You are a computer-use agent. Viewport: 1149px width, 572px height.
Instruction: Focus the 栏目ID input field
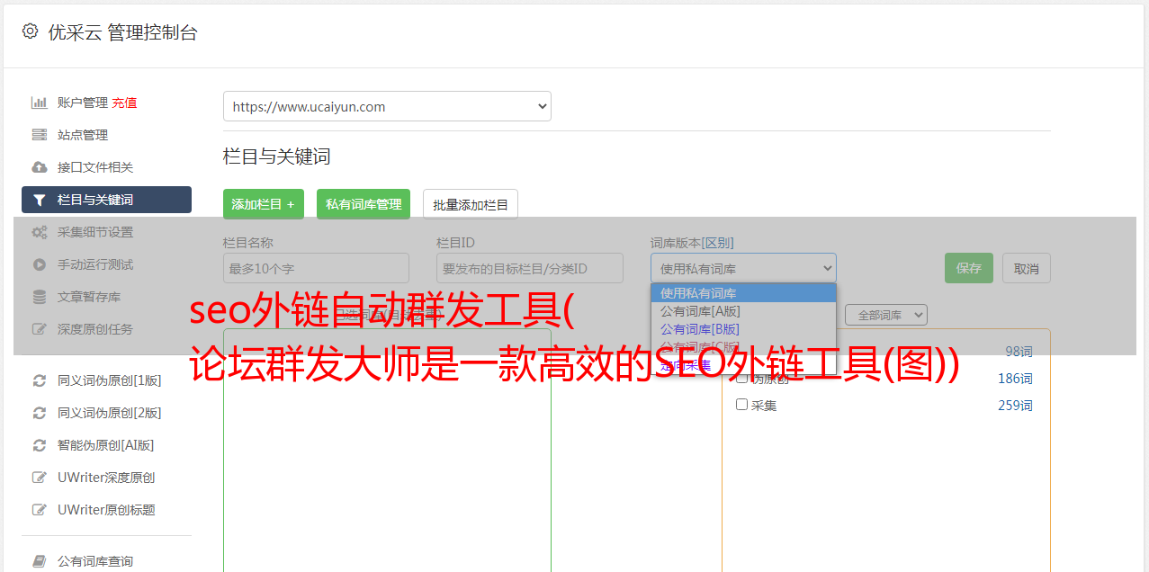click(530, 268)
